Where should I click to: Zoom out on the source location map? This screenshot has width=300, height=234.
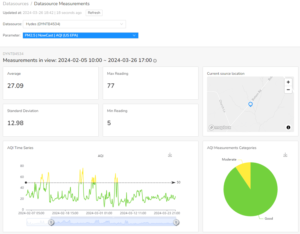pyautogui.click(x=288, y=90)
